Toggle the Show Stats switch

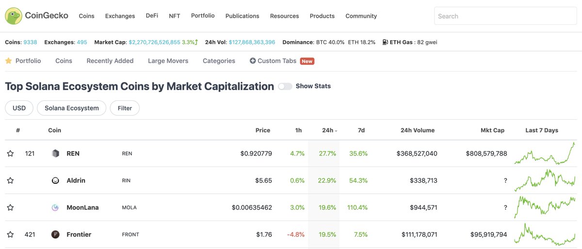[x=285, y=86]
